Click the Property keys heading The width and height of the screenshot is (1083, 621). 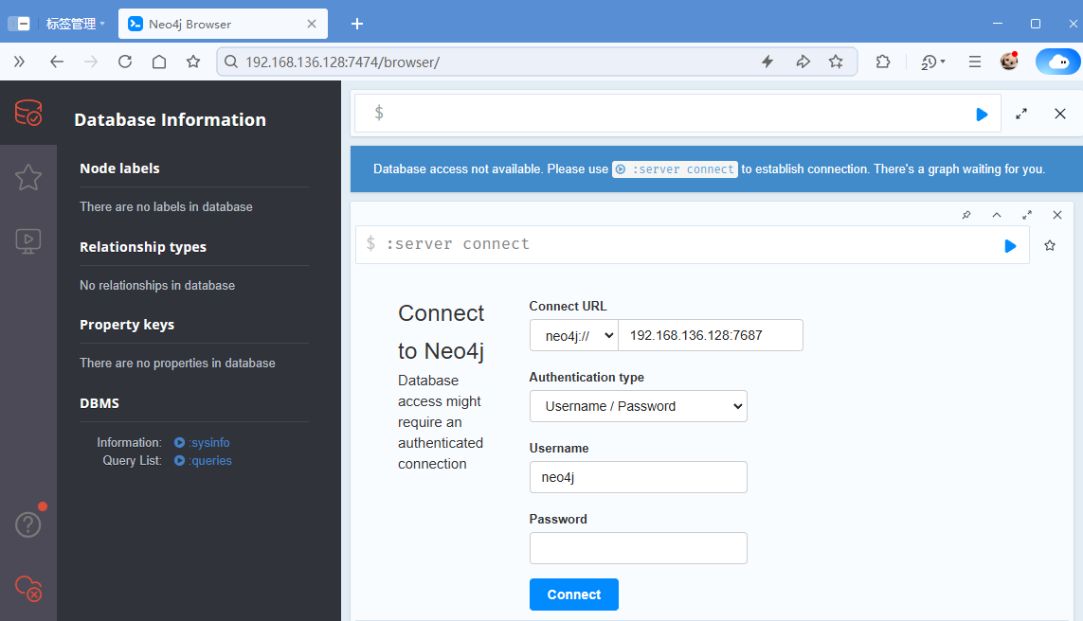pos(127,325)
